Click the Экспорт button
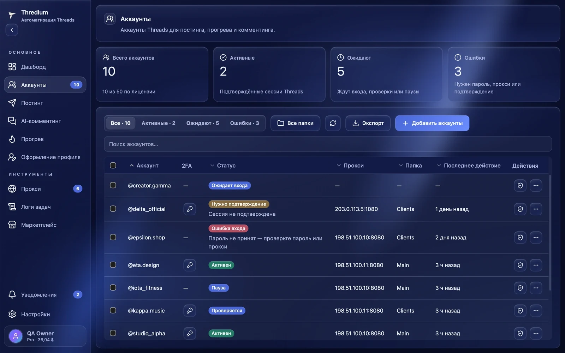The width and height of the screenshot is (565, 353). coord(368,123)
